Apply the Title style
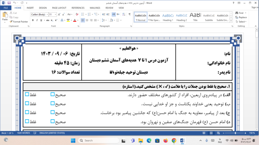Image resolution: width=259 pixels, height=145 pixels. [x=195, y=17]
